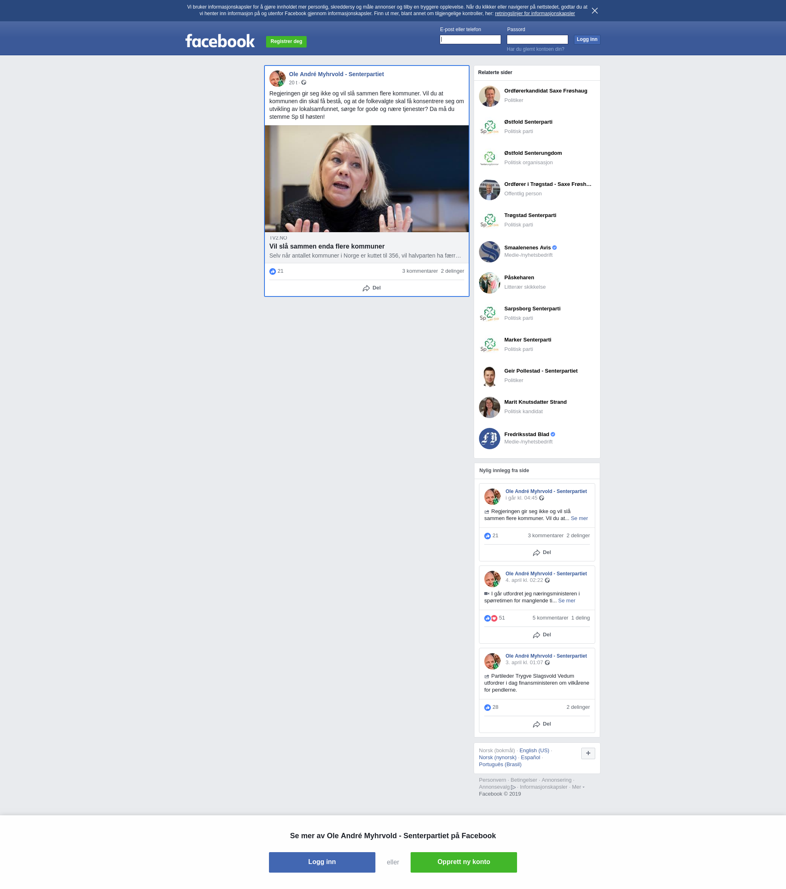Open Marker Senterparti page name

pyautogui.click(x=527, y=340)
